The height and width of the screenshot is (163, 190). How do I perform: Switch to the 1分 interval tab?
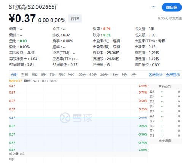(x=133, y=75)
